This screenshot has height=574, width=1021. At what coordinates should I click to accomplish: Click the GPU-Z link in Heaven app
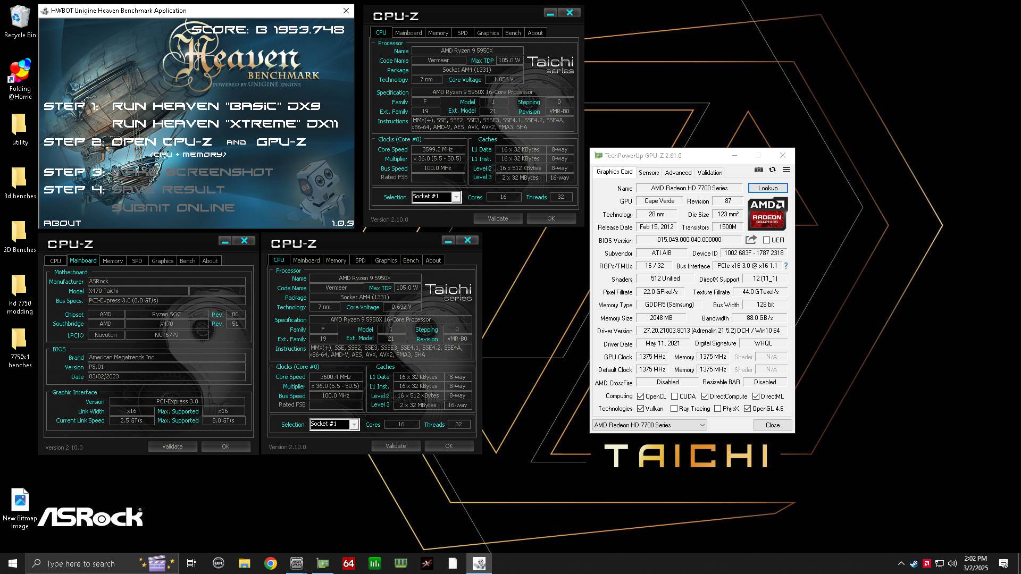pyautogui.click(x=281, y=142)
